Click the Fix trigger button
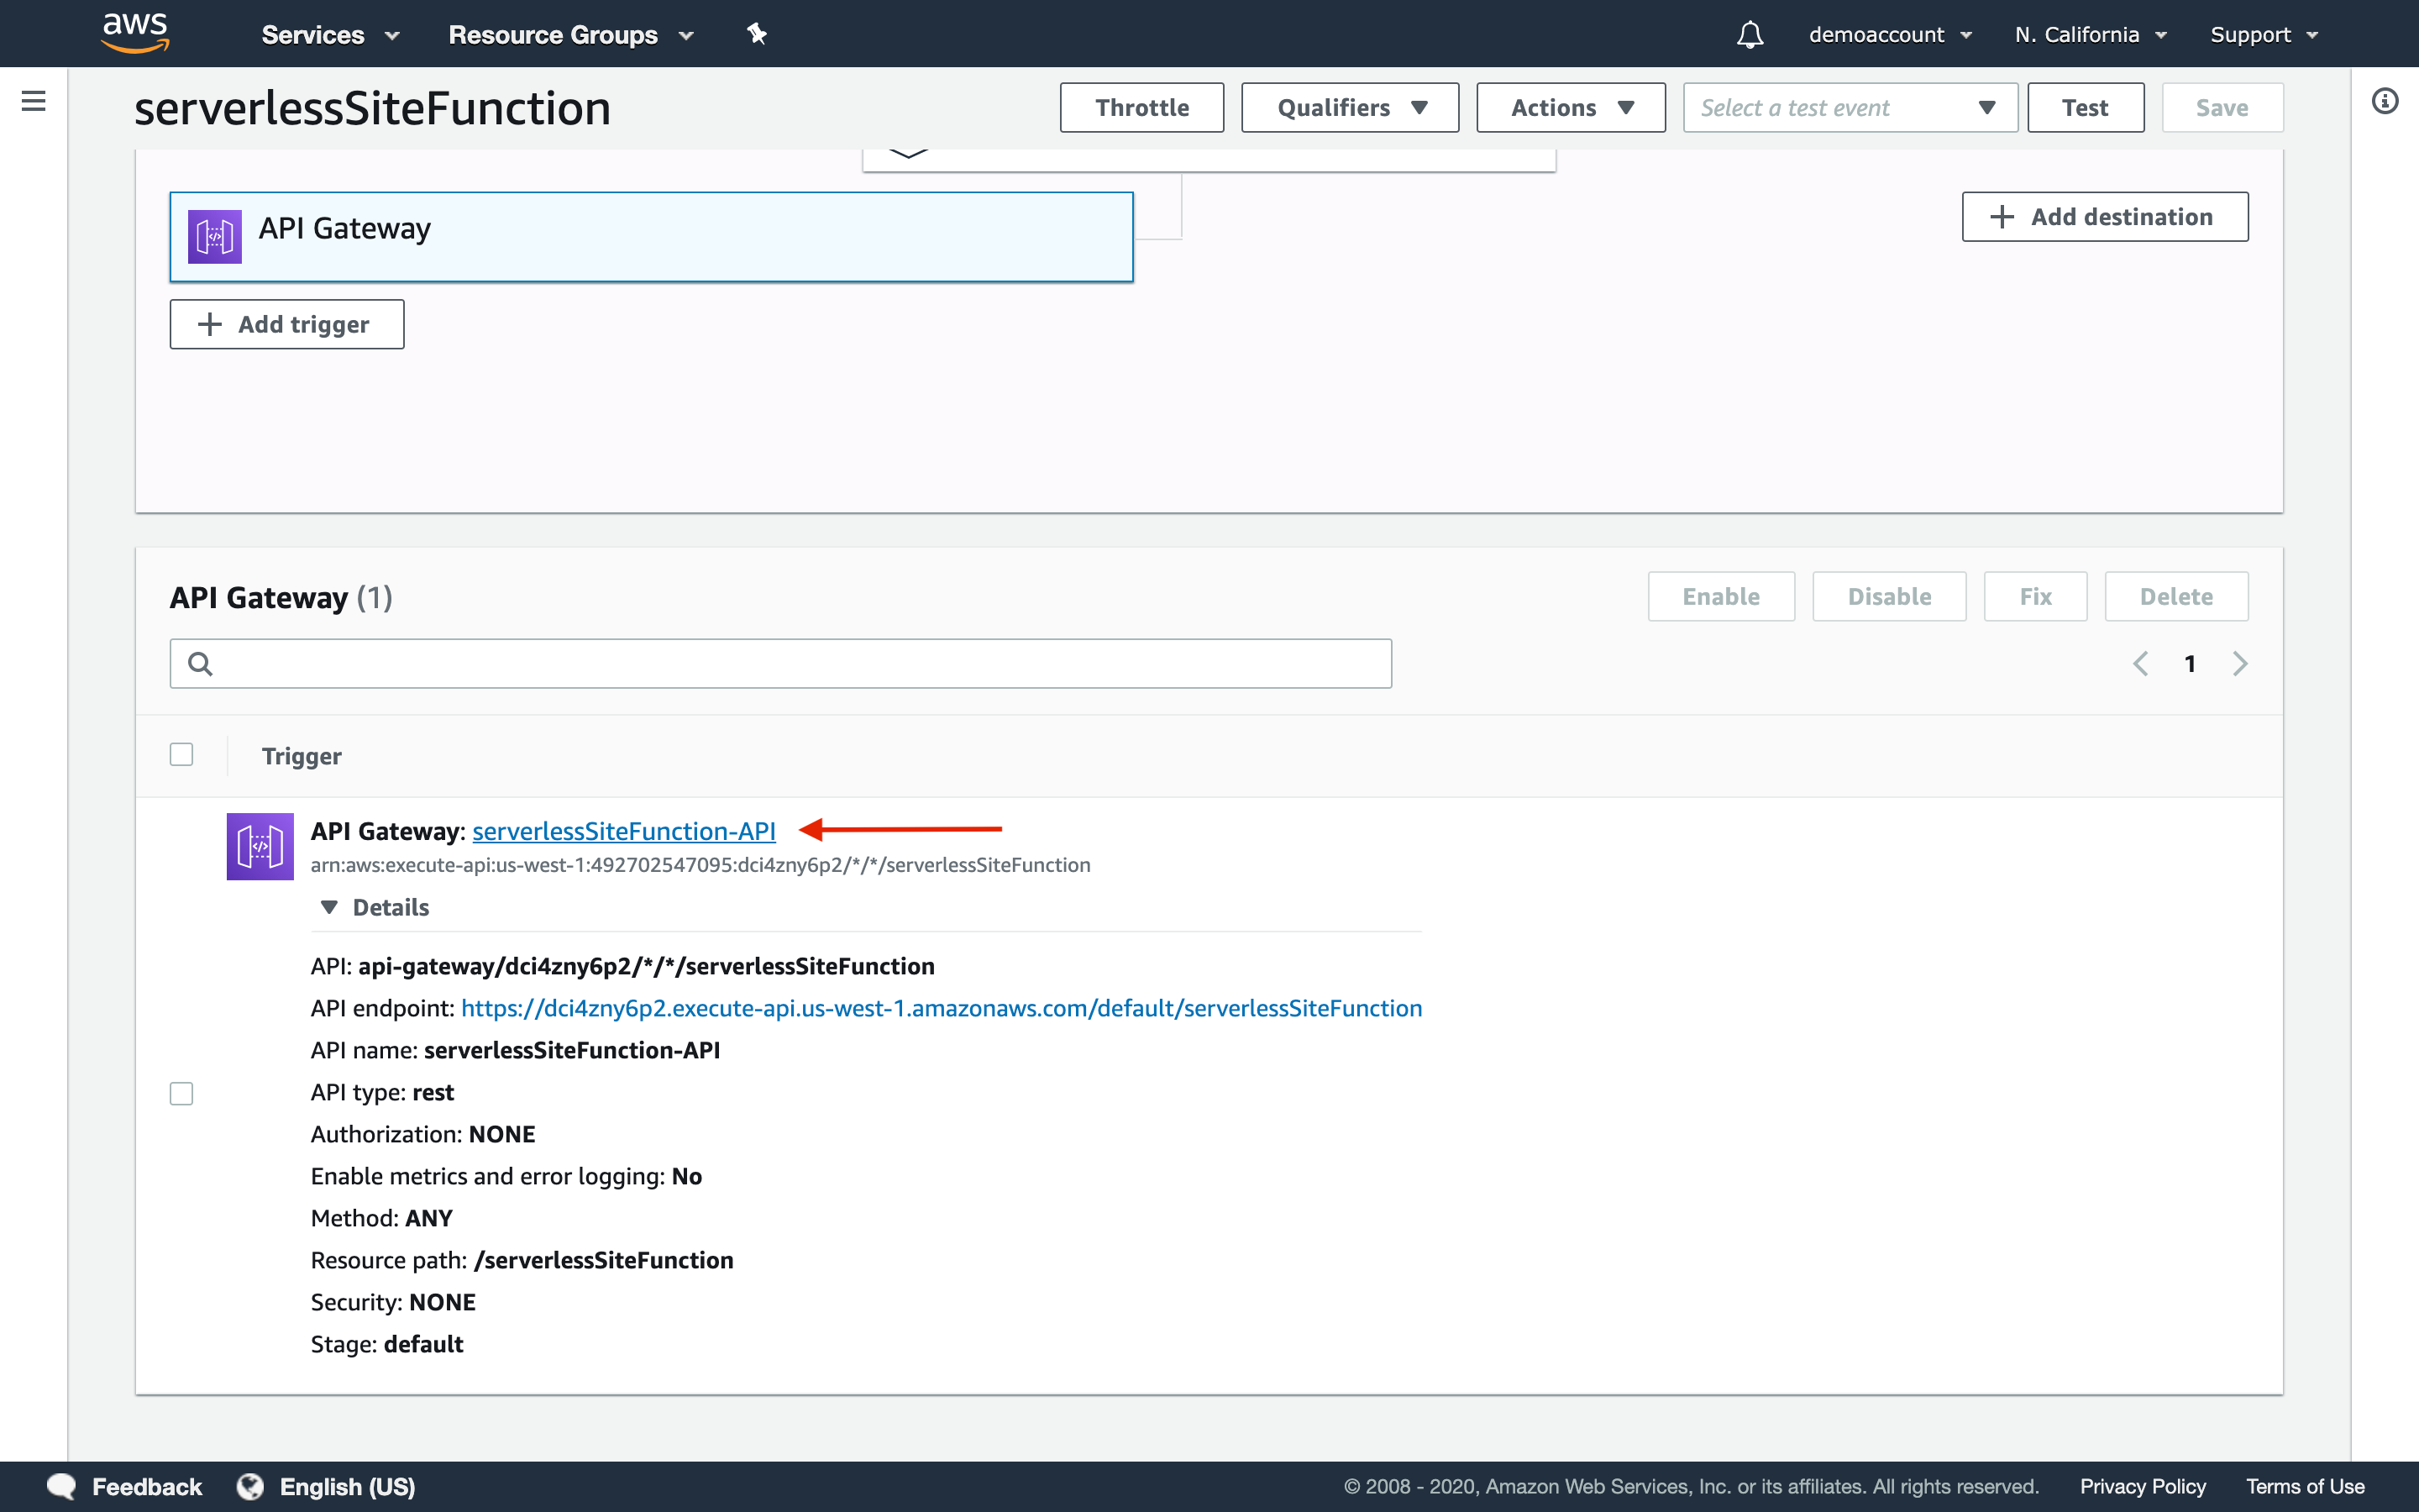Image resolution: width=2419 pixels, height=1512 pixels. click(2035, 596)
